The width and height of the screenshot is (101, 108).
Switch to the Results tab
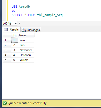(x=11, y=29)
